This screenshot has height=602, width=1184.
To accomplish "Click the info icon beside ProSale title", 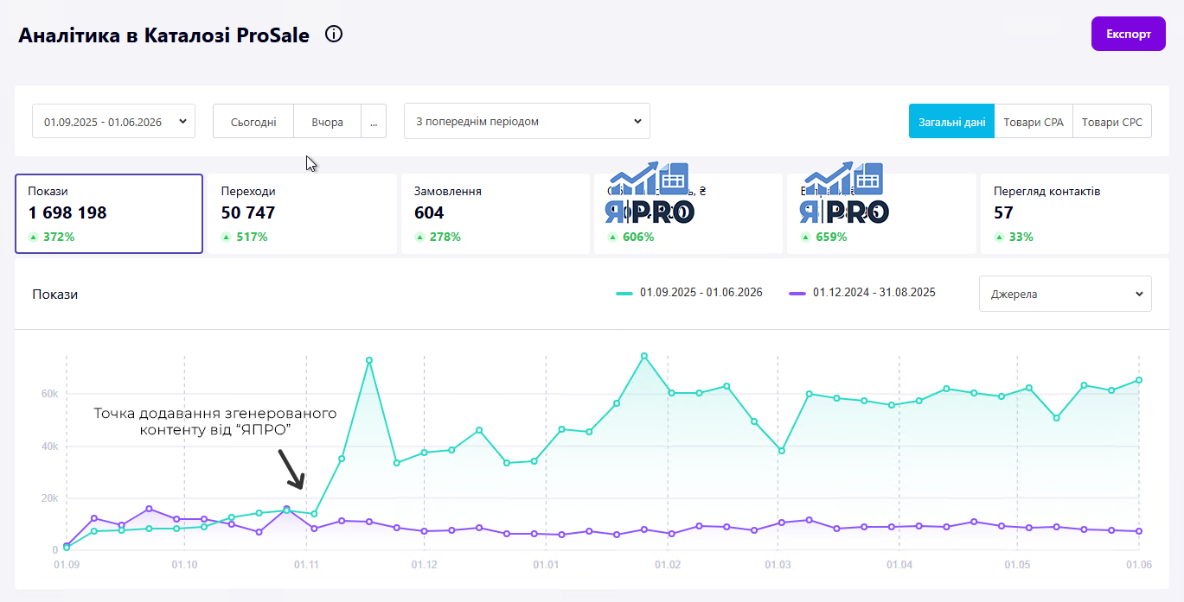I will pos(334,35).
